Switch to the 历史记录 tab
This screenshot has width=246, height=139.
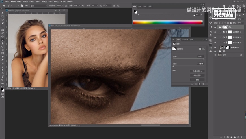[x=185, y=39]
